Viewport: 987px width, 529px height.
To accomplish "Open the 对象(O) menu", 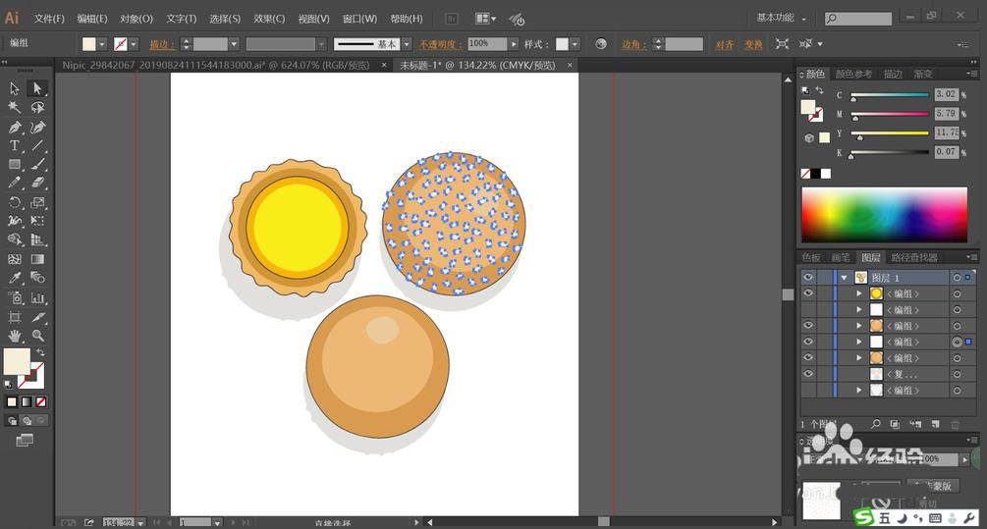I will coord(137,19).
